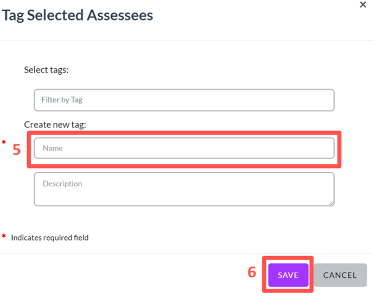Click the 'Select tags:' label
The width and height of the screenshot is (376, 299).
(46, 70)
